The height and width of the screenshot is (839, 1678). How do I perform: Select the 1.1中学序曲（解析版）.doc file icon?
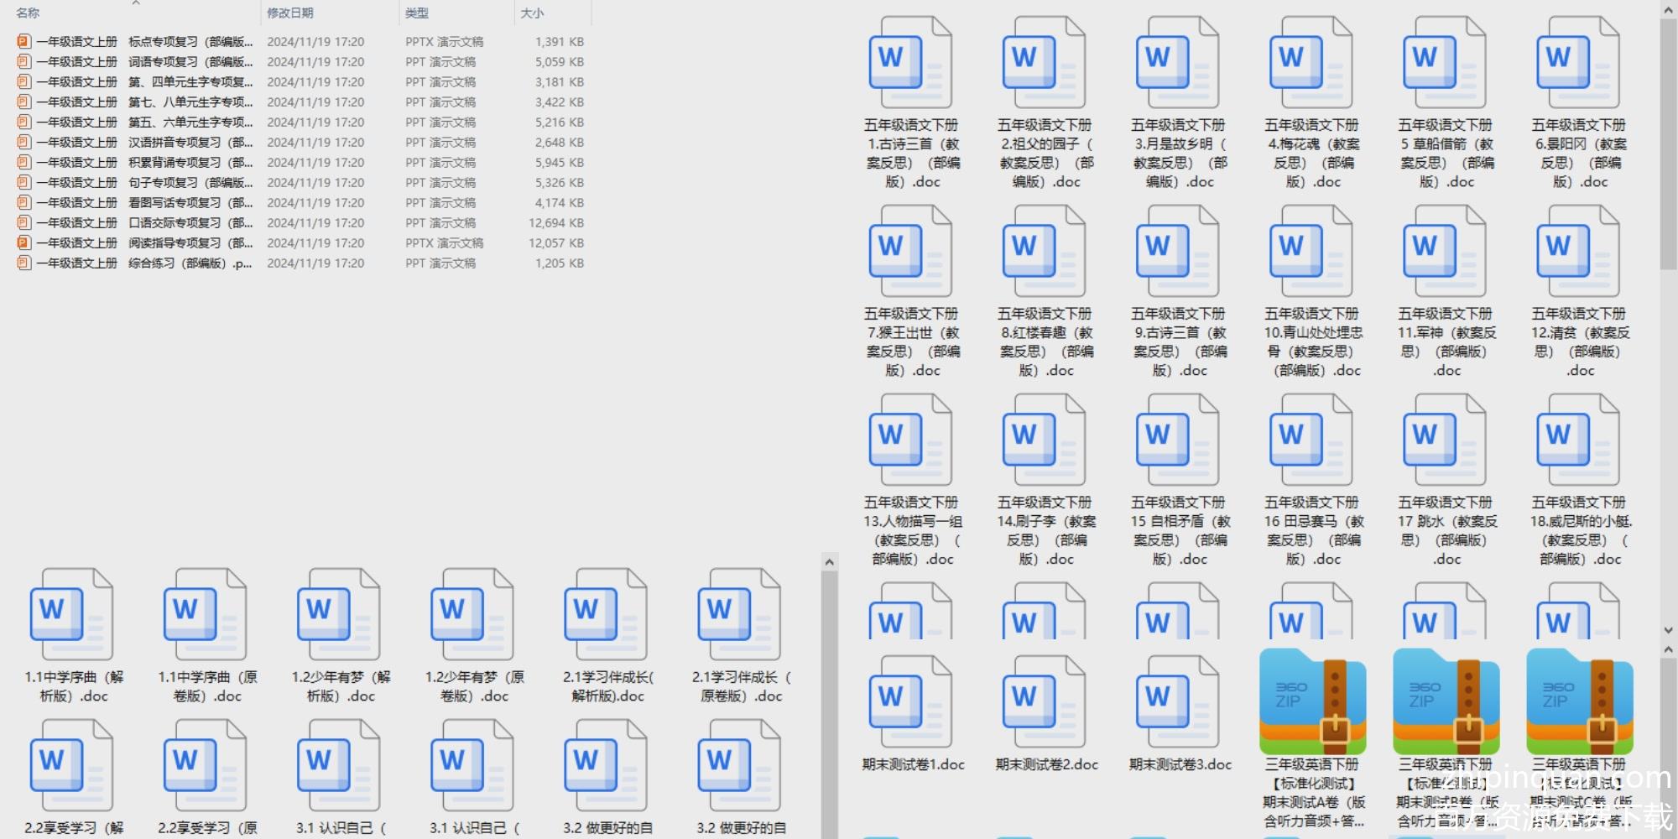click(x=72, y=615)
